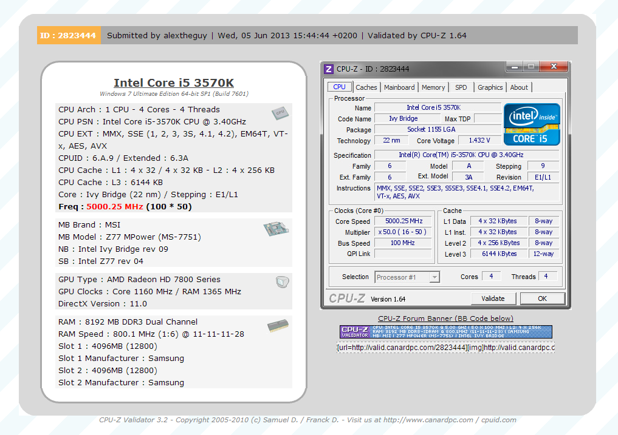Go to the SPD tab
The width and height of the screenshot is (618, 435).
coord(461,87)
